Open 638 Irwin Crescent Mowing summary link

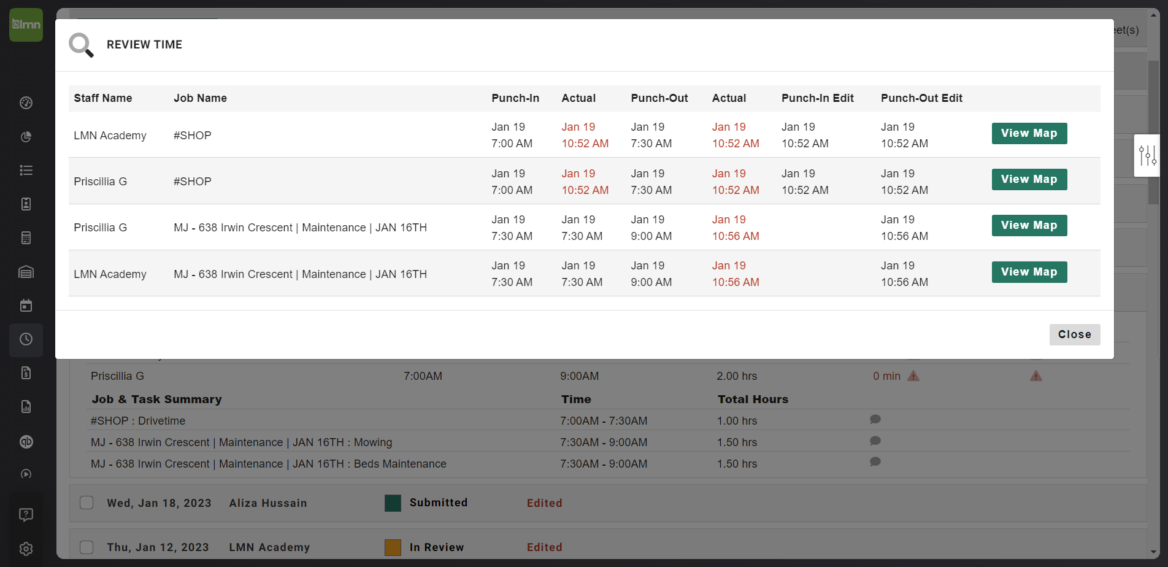tap(242, 442)
